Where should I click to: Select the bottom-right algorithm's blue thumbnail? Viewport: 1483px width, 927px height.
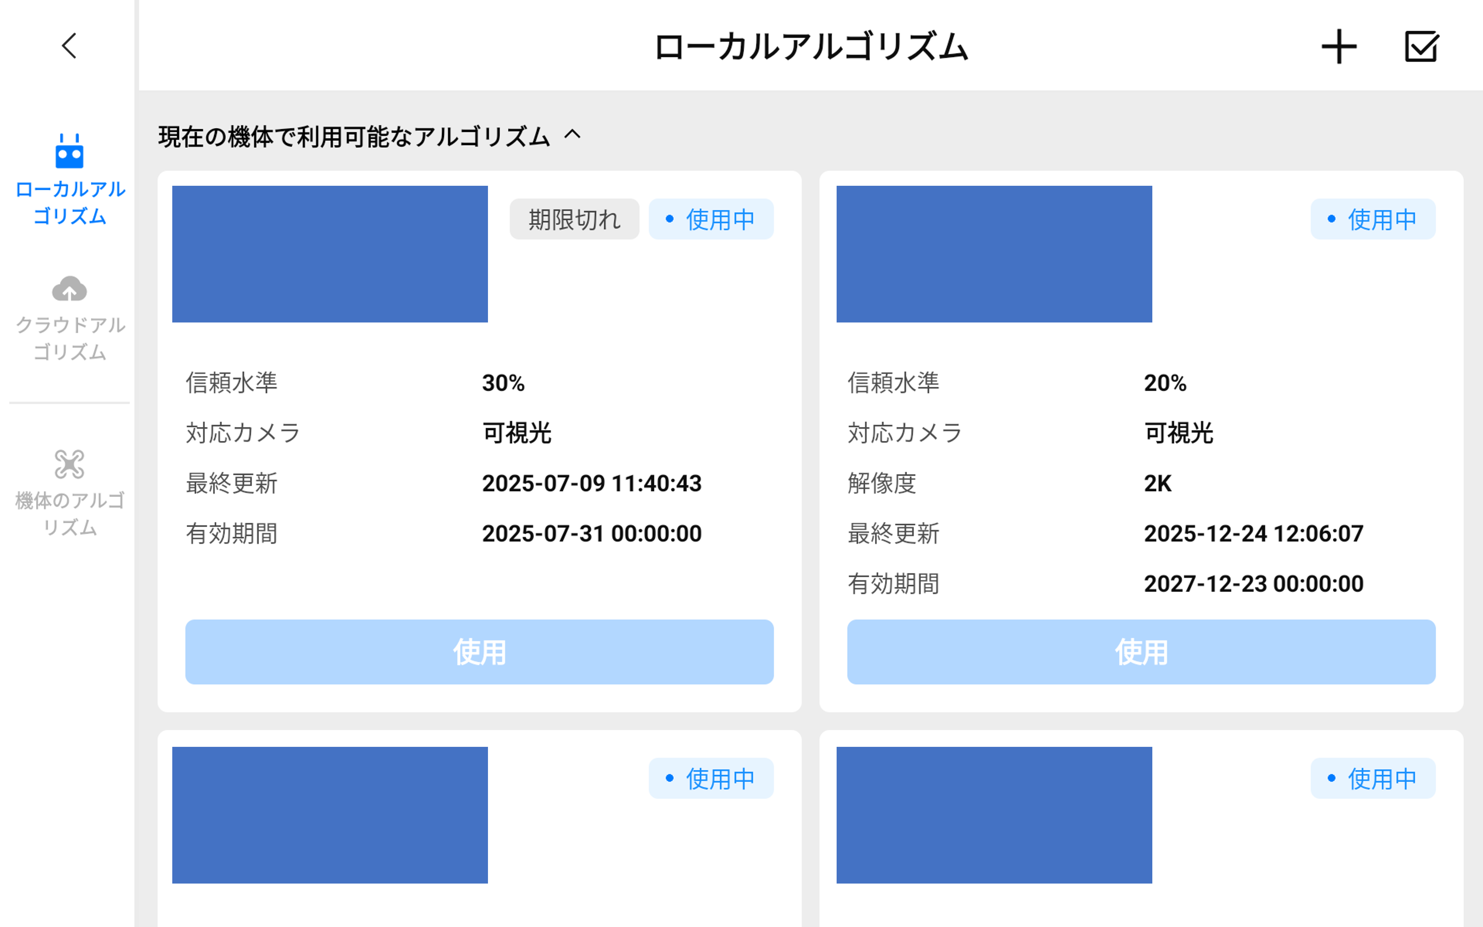994,815
